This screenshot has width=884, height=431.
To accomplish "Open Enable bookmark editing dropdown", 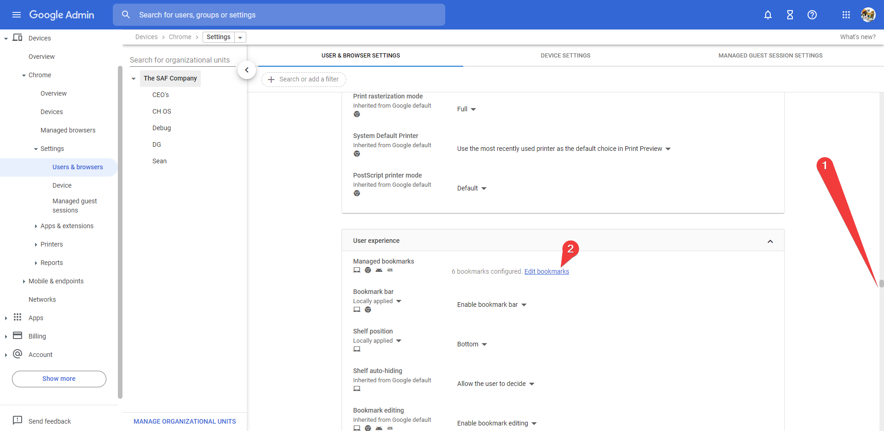I will coord(497,423).
